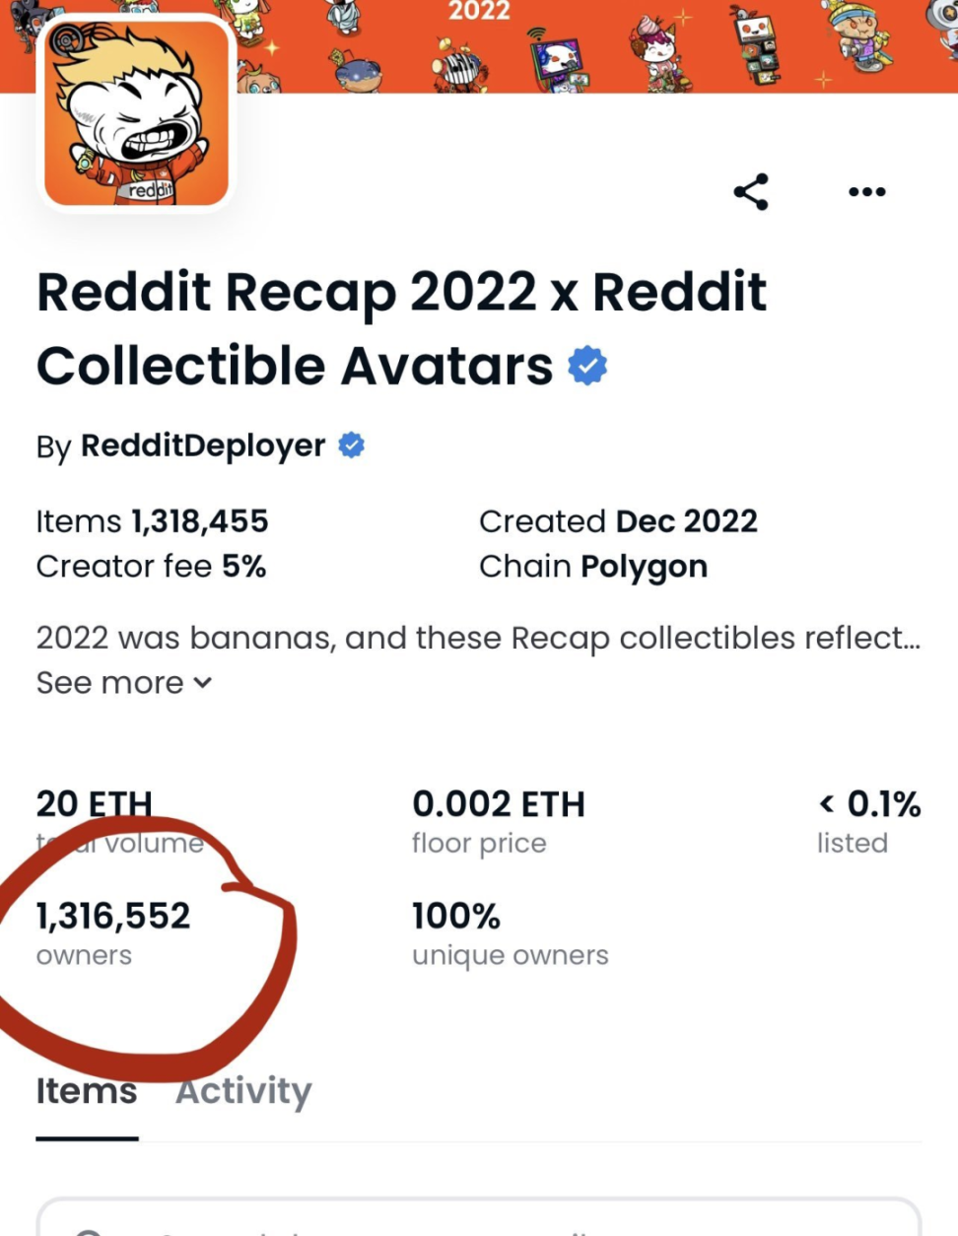Viewport: 958px width, 1236px height.
Task: Expand the description with See more
Action: click(124, 683)
